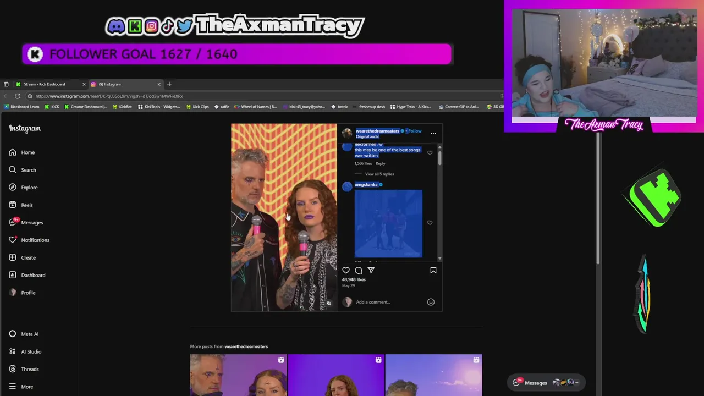The width and height of the screenshot is (704, 396).
Task: Create a new post
Action: tap(23, 258)
